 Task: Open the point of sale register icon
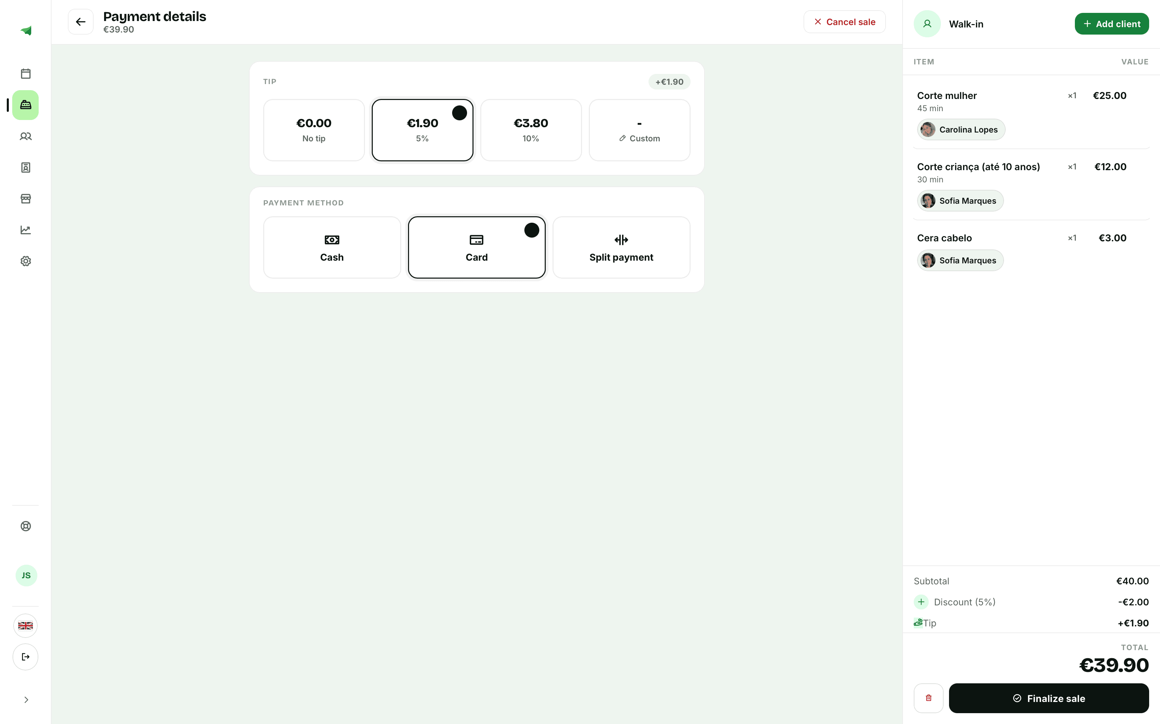26,105
